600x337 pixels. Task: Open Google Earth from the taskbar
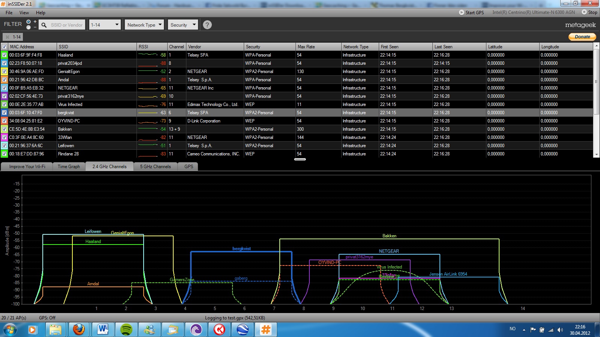click(243, 330)
